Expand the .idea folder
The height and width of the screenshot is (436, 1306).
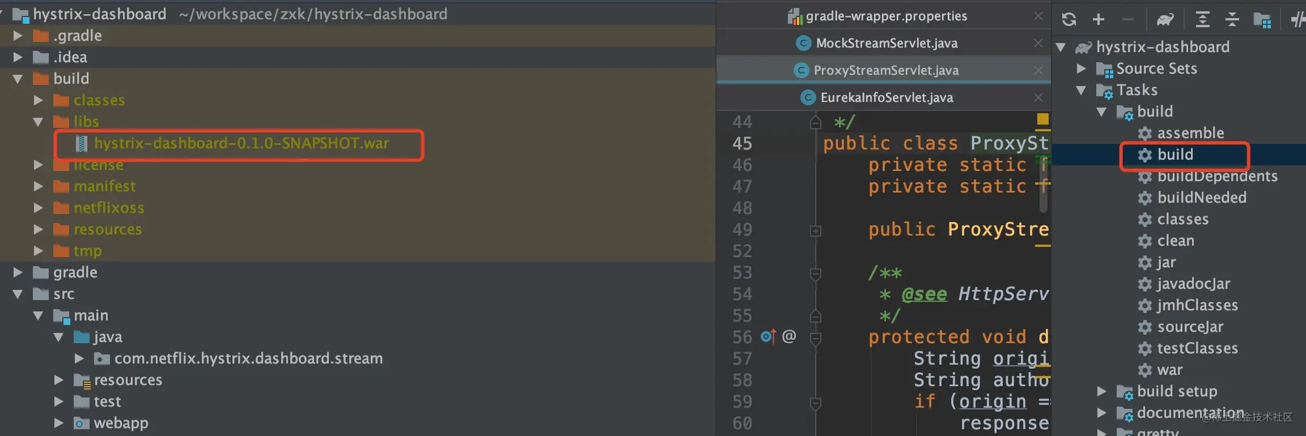(18, 57)
